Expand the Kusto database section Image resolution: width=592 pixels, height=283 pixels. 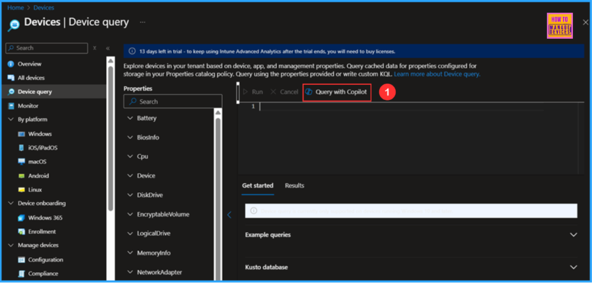(573, 267)
